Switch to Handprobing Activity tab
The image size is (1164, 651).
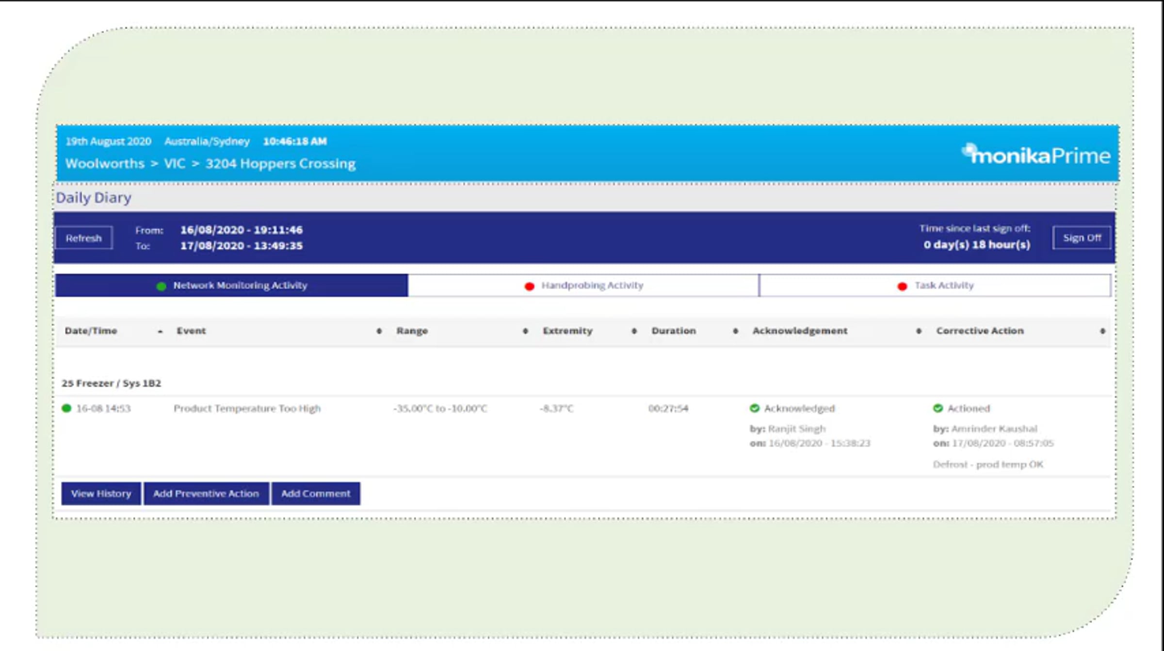point(592,286)
